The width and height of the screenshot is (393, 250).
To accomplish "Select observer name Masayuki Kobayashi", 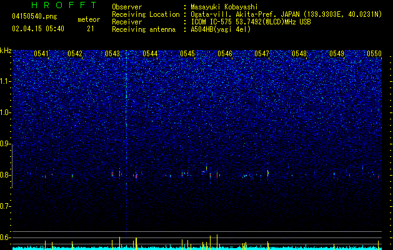I will 224,7.
